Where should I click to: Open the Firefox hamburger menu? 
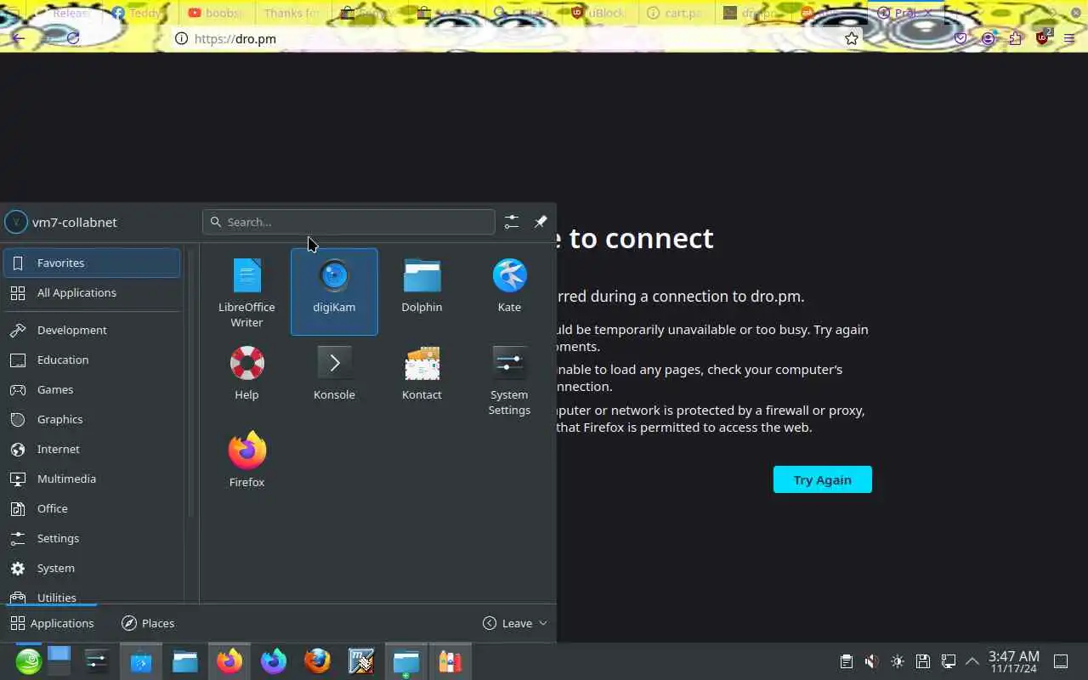[1069, 38]
